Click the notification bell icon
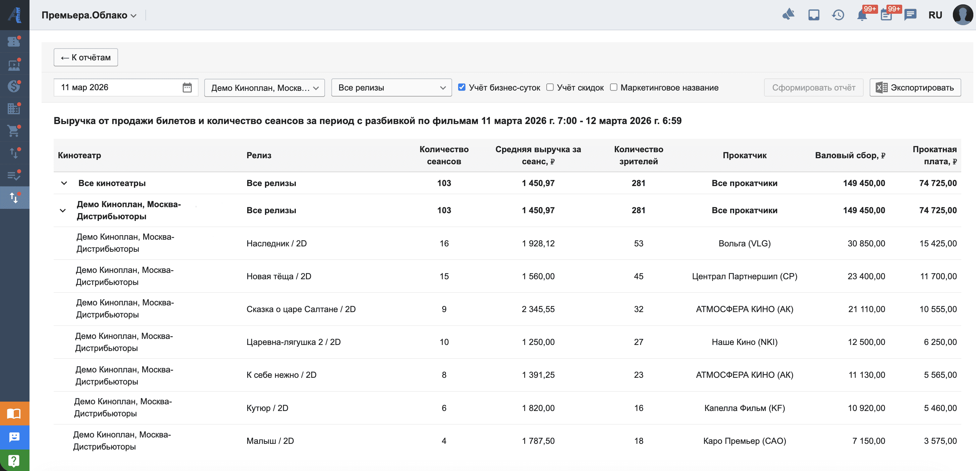 [x=862, y=15]
